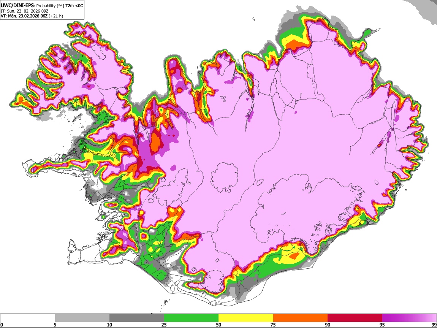Click the legend value '99'
437x328 pixels.
coord(434,325)
